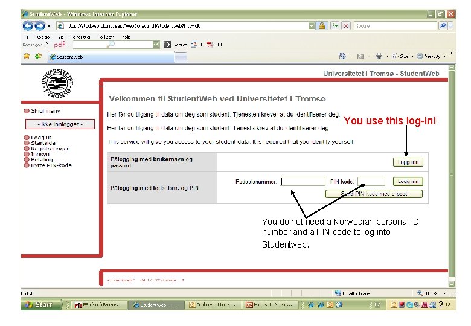
Task: Click Bytte PIN-kode in the side menu
Action: tap(51, 165)
